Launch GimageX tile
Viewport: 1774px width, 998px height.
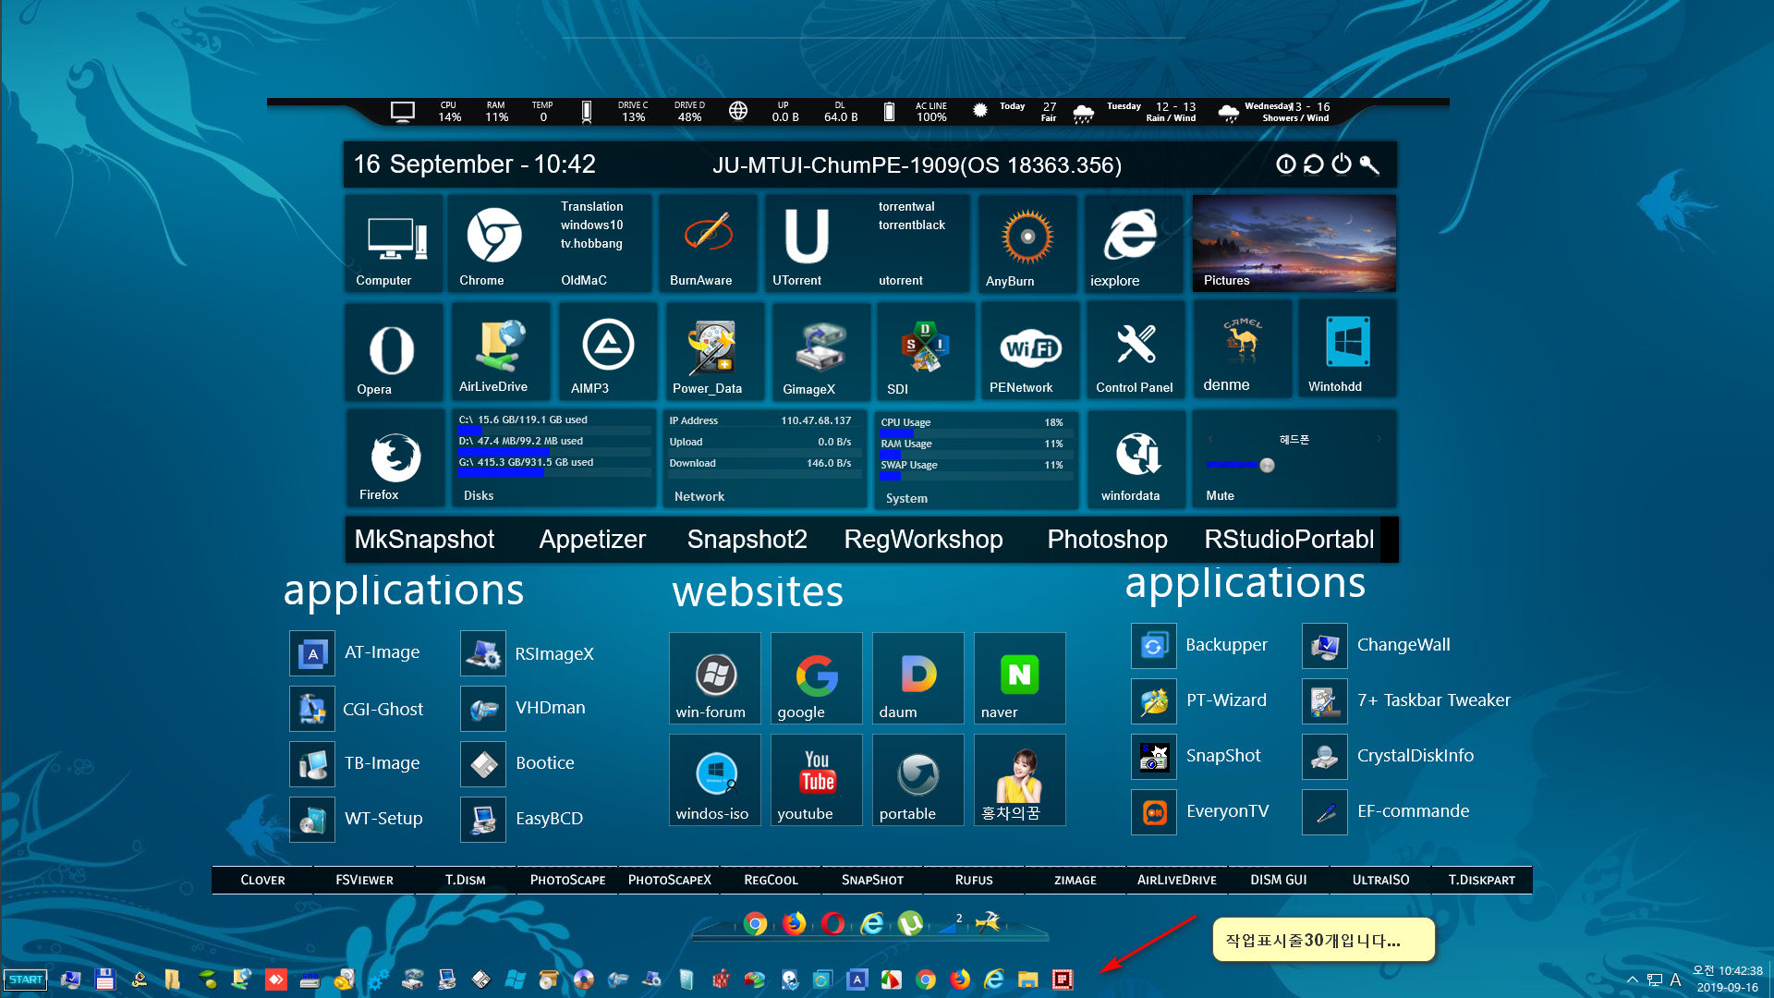pyautogui.click(x=820, y=352)
